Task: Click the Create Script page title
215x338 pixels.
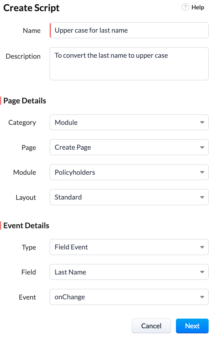Action: pyautogui.click(x=31, y=8)
